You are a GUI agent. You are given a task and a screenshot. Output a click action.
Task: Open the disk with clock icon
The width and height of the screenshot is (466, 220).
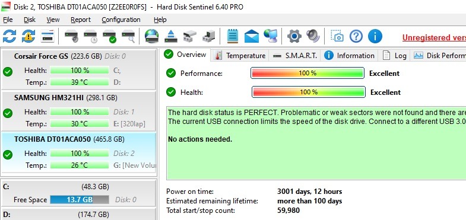pos(90,36)
